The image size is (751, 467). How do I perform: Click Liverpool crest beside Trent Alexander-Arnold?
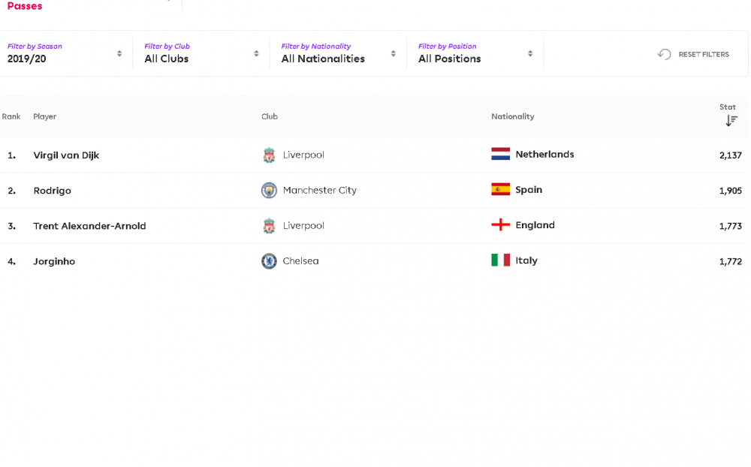point(269,226)
